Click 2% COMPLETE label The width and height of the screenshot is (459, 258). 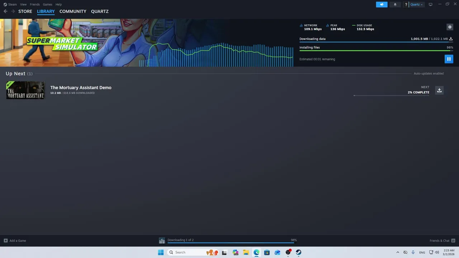tap(418, 92)
